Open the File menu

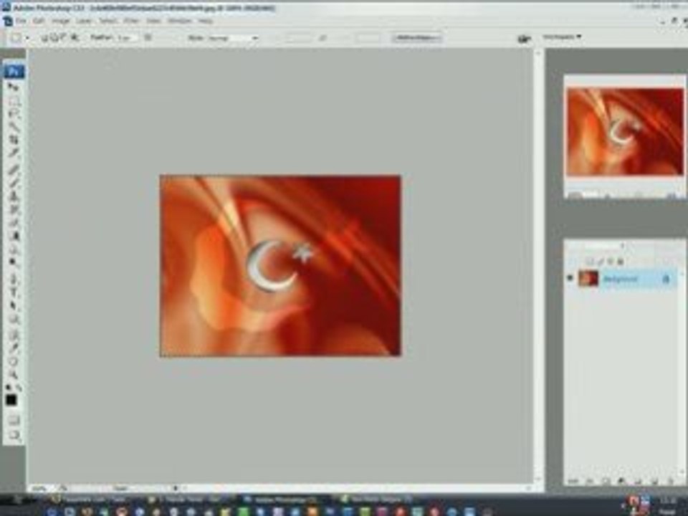tap(21, 21)
